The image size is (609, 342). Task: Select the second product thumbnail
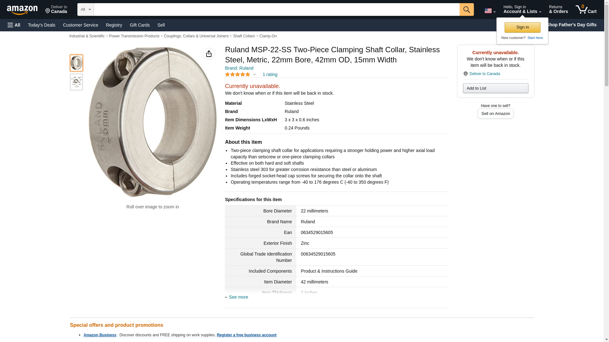(x=76, y=82)
